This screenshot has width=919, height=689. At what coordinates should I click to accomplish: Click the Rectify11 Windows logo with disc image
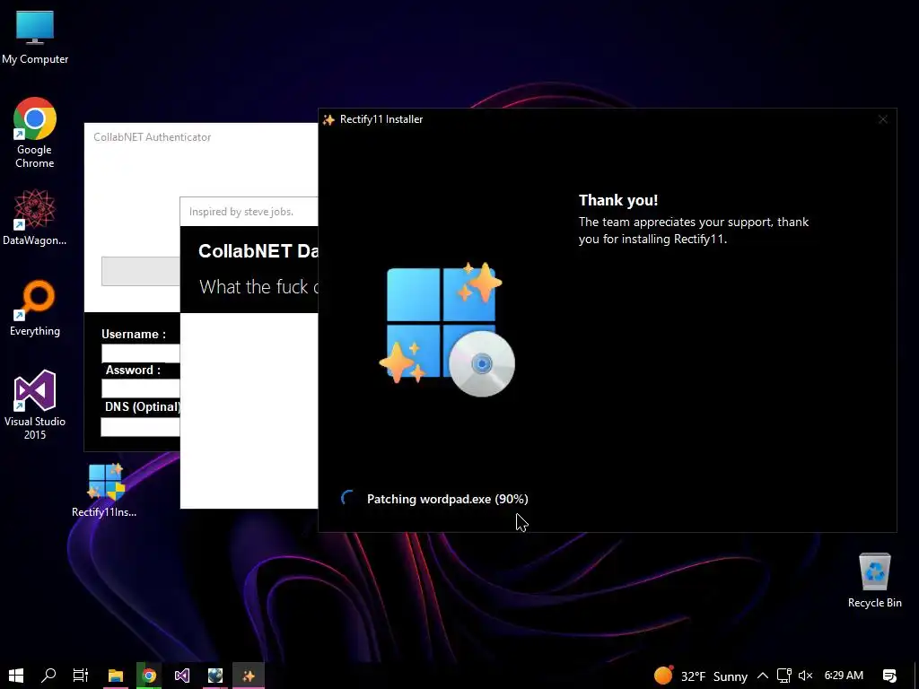pos(447,330)
